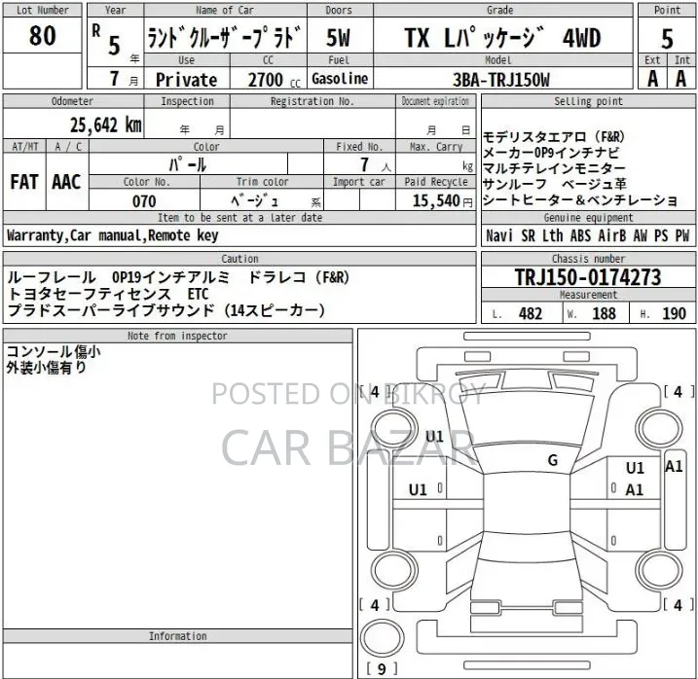Click the 5W doors value

tap(339, 38)
